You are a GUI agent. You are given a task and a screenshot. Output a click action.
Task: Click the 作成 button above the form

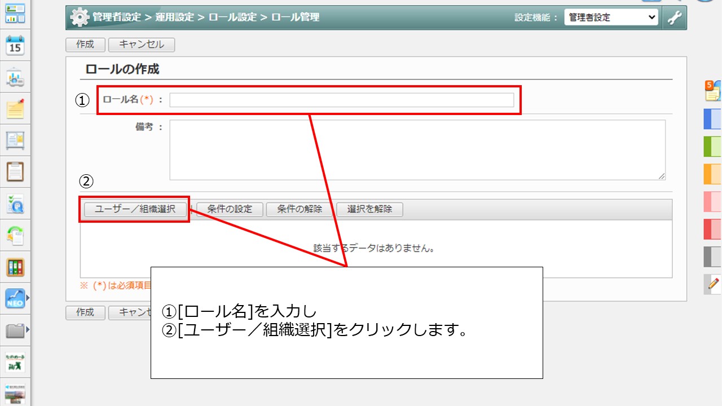(x=85, y=45)
